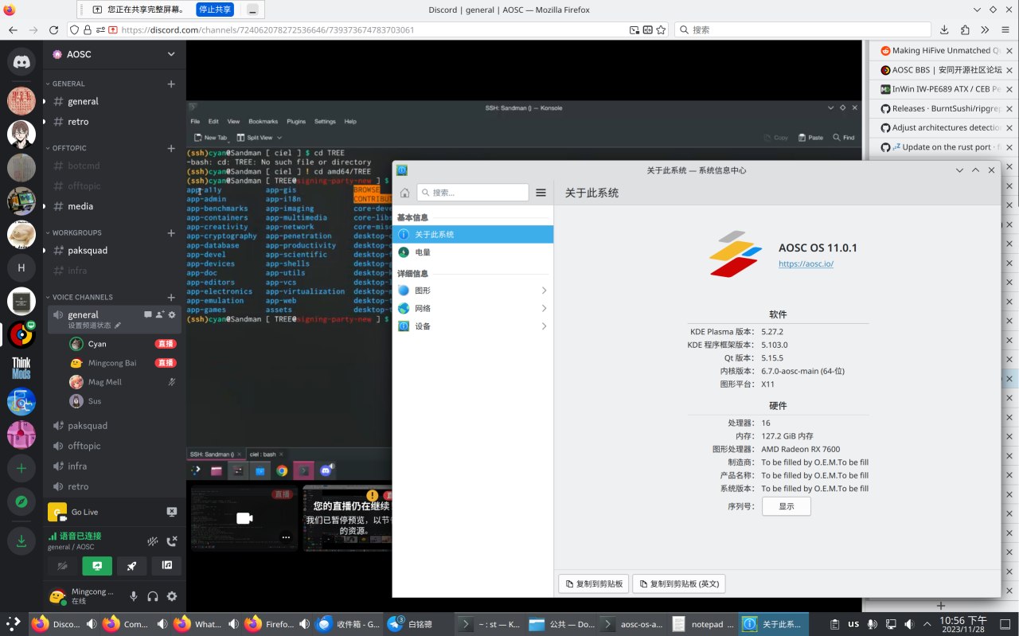Click the stream thumbnail with camera icon

tap(244, 518)
